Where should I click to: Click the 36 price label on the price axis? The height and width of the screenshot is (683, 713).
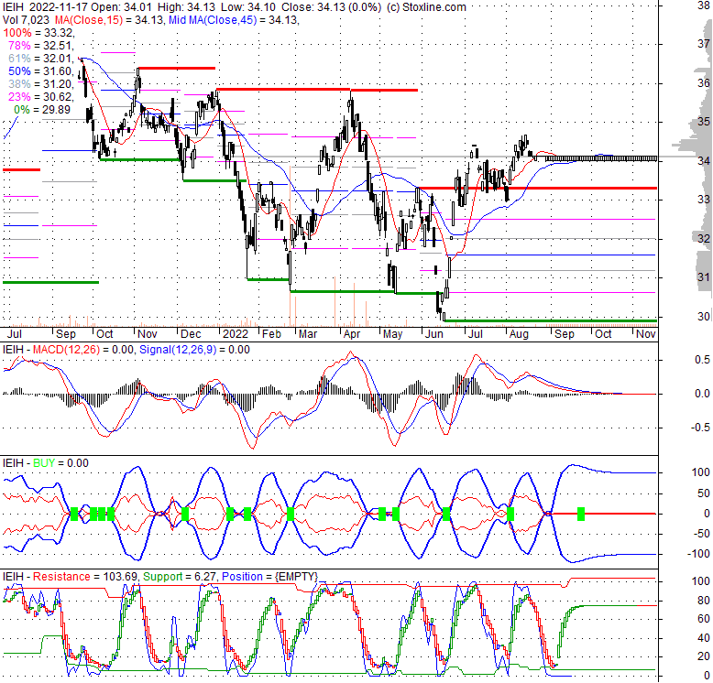tap(704, 83)
